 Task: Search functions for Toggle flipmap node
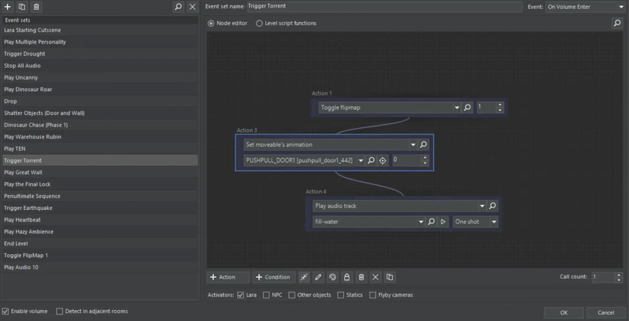pos(468,108)
